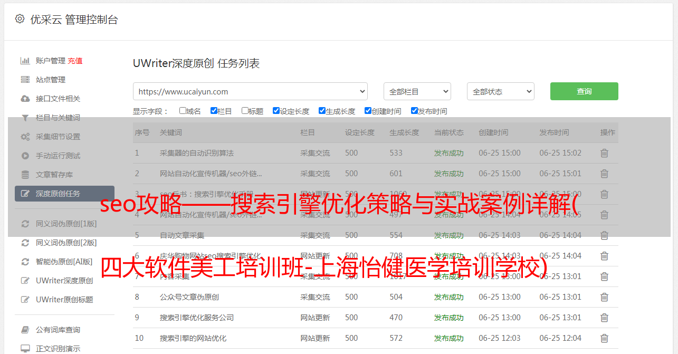Click the red 充值 link
Image resolution: width=678 pixels, height=354 pixels.
(x=75, y=61)
